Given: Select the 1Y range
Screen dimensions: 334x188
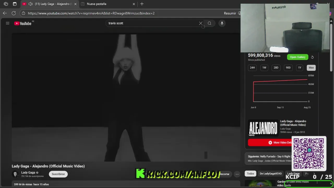Looking at the screenshot, I should coord(300,68).
